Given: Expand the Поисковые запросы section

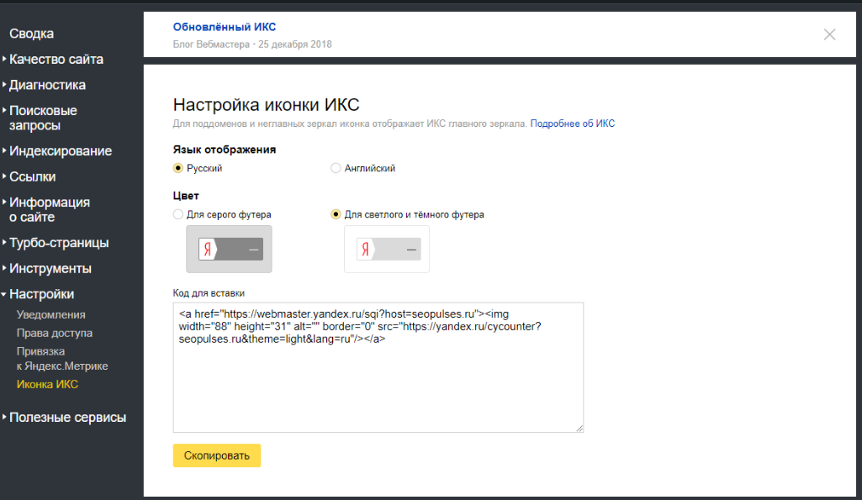Looking at the screenshot, I should [43, 118].
